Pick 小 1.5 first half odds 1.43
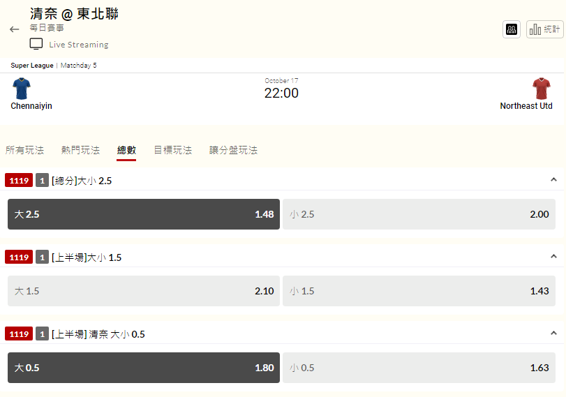Screen dimensions: 566x397 [419, 291]
